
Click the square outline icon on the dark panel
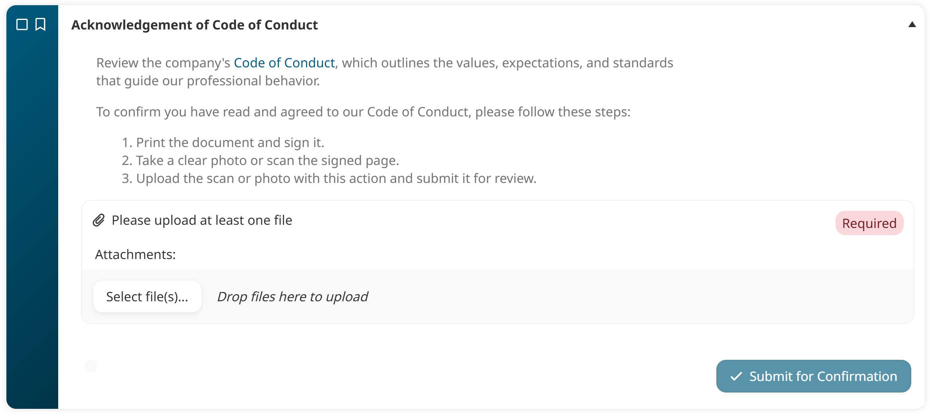23,25
